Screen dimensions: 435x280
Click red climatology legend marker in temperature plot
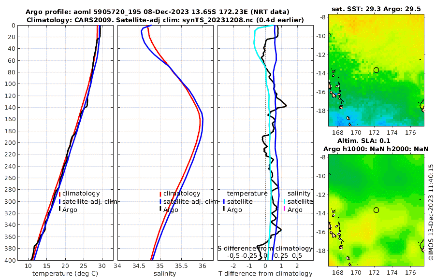click(x=59, y=194)
